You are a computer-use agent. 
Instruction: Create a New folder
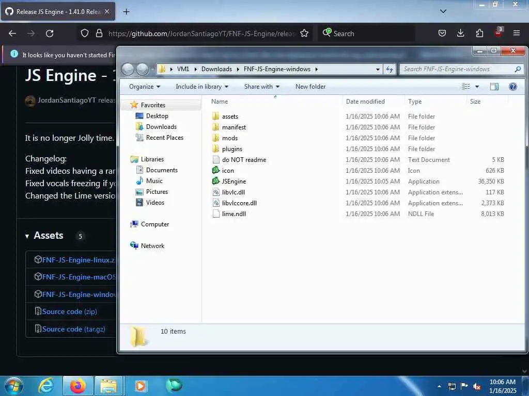310,87
